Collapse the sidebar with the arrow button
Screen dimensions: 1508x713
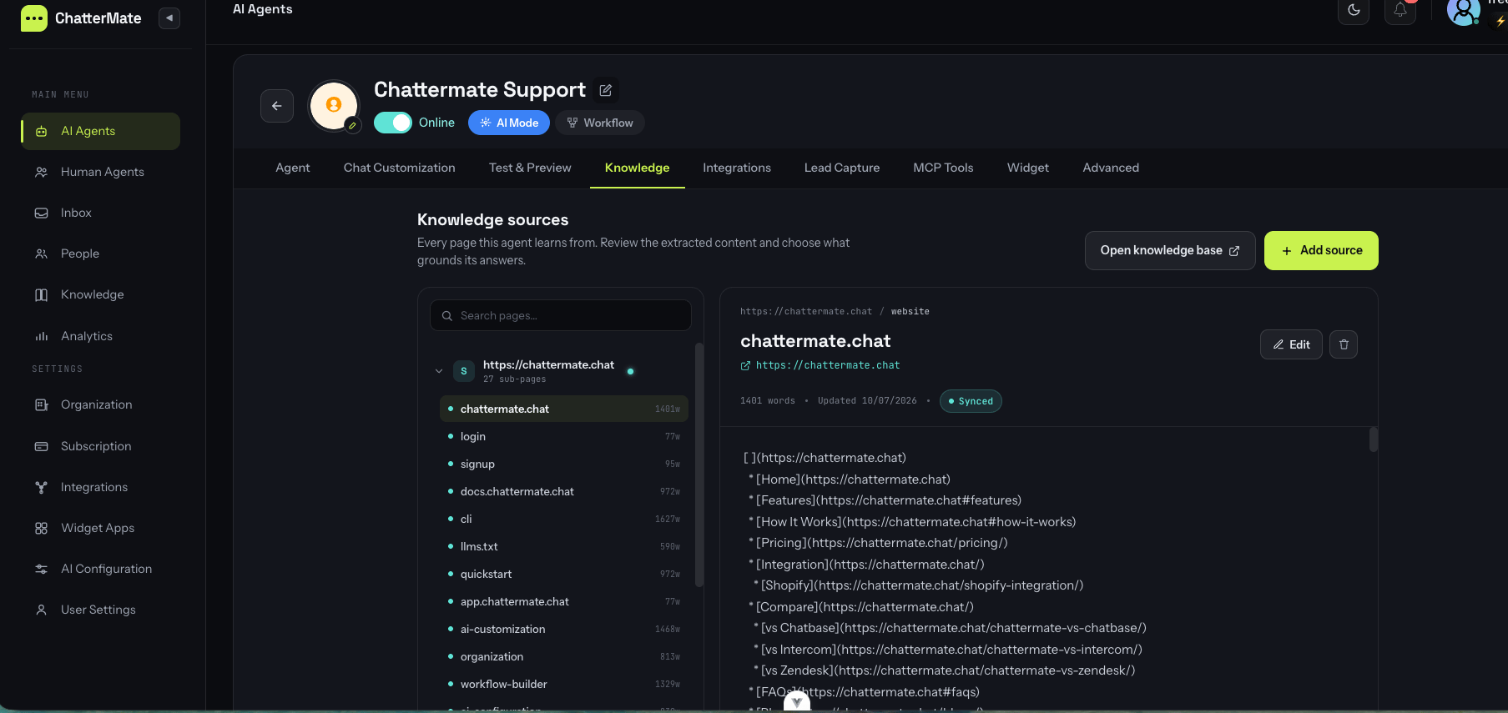(x=169, y=18)
